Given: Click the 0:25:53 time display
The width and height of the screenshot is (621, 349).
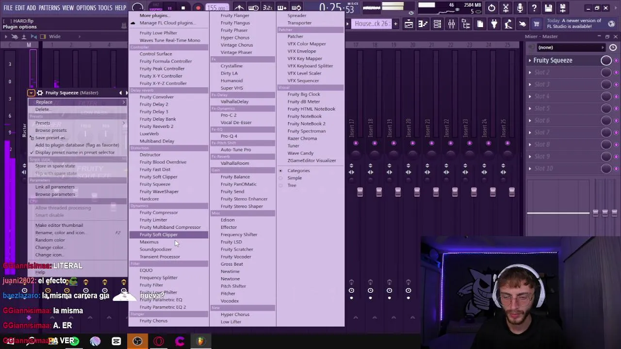Looking at the screenshot, I should tap(336, 8).
